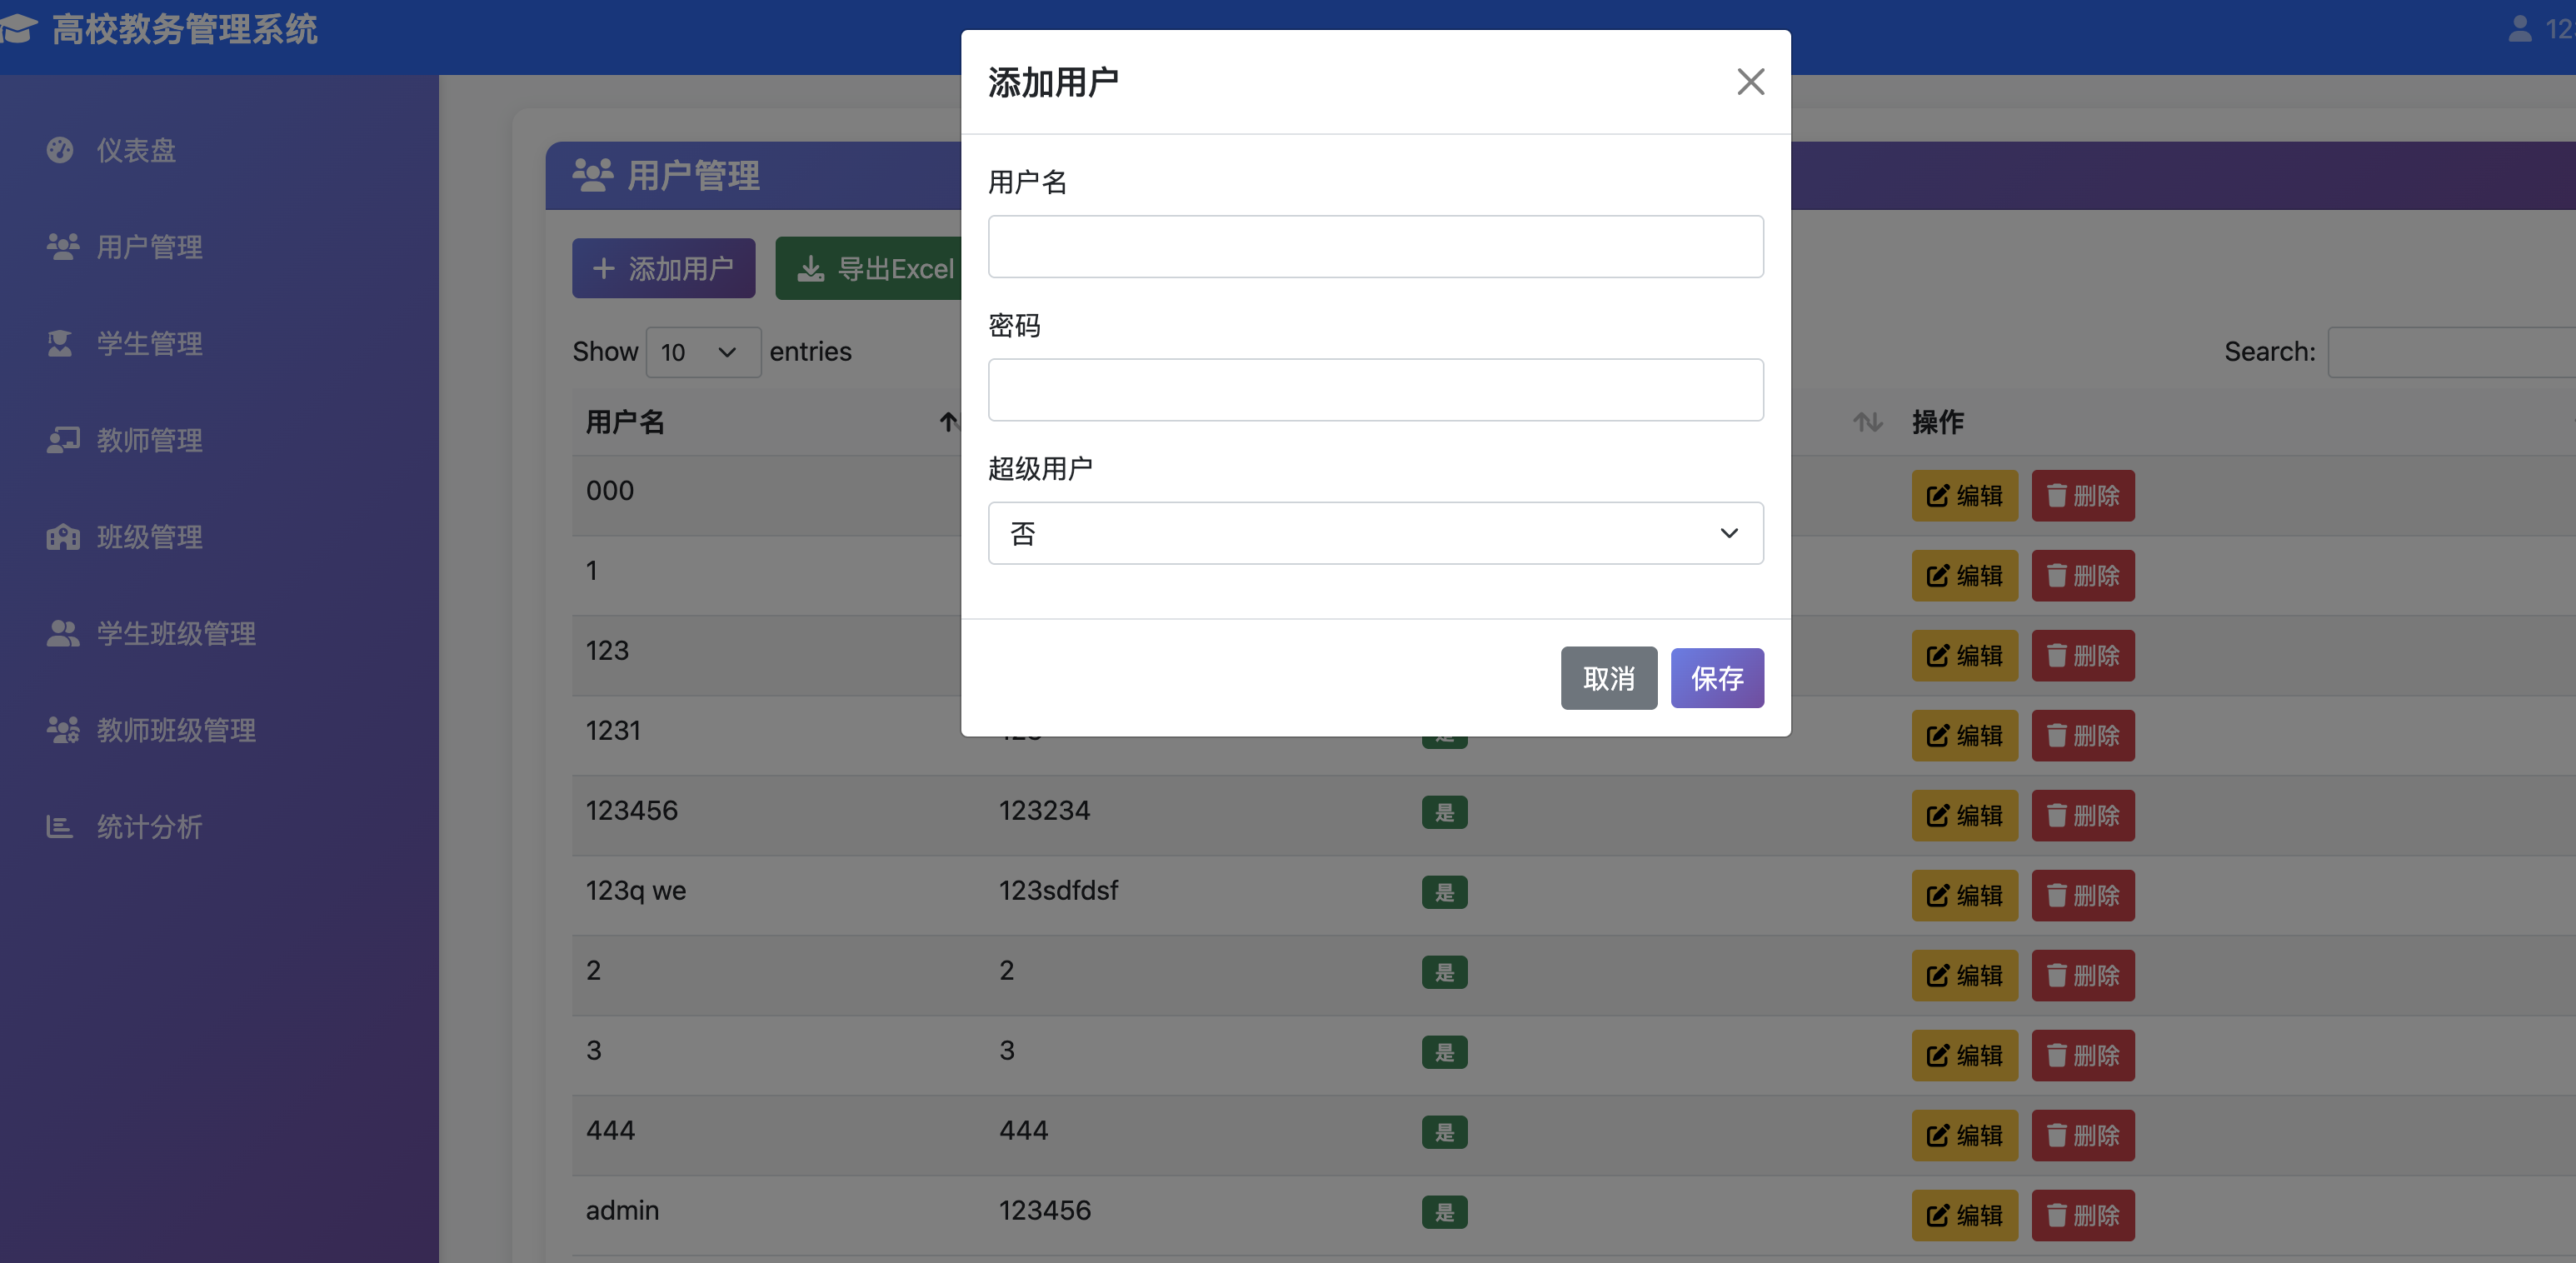Click the graduation cap logo icon
The height and width of the screenshot is (1263, 2576).
coord(18,29)
